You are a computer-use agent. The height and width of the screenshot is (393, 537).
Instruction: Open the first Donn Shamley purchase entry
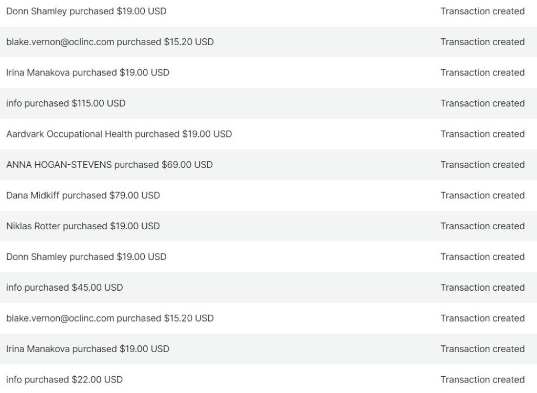click(x=86, y=12)
